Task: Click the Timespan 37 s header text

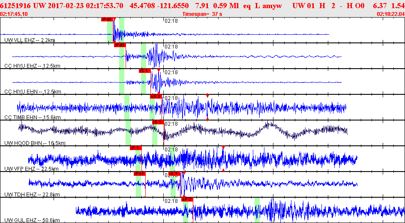Action: click(x=201, y=14)
